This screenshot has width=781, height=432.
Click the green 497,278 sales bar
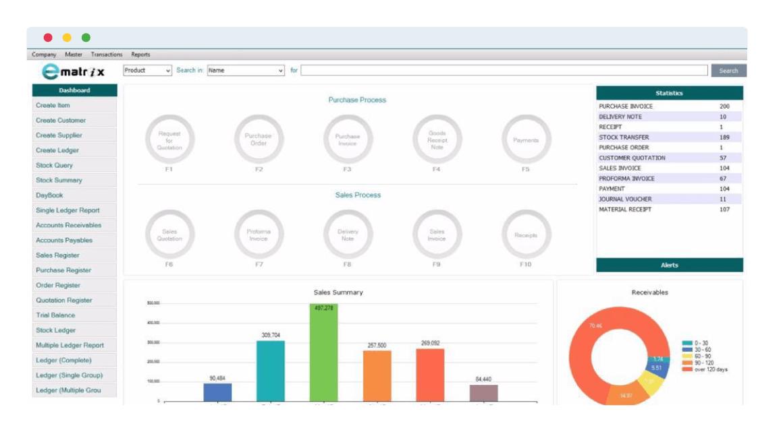coord(323,354)
